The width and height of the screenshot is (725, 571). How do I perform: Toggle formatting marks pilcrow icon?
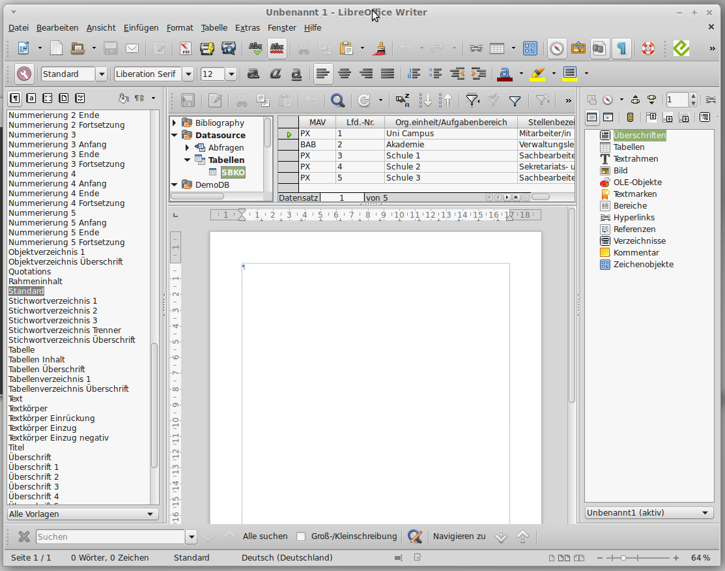point(622,48)
